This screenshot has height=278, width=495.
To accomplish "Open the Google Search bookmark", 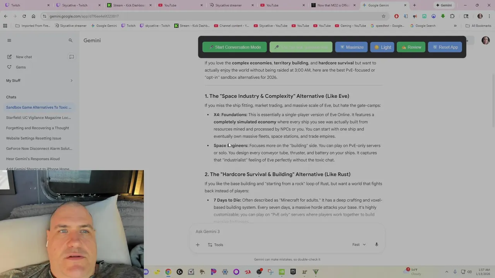I will [423, 26].
